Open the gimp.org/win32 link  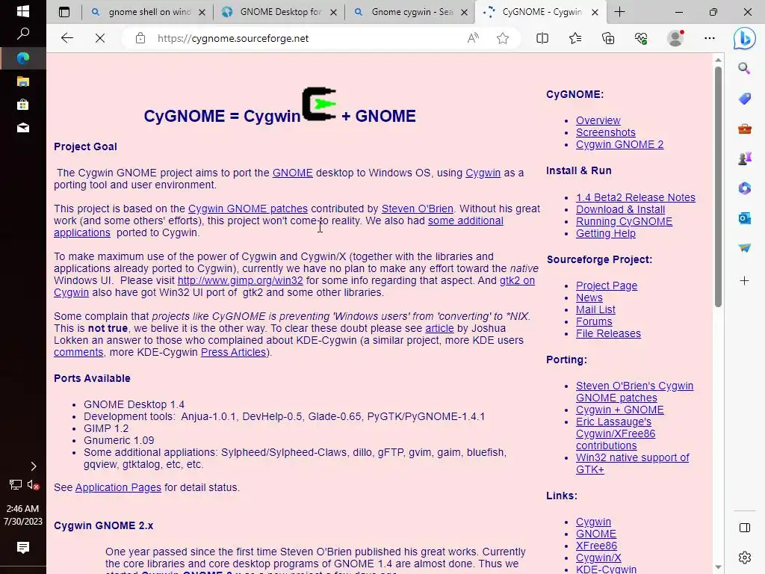tap(240, 280)
